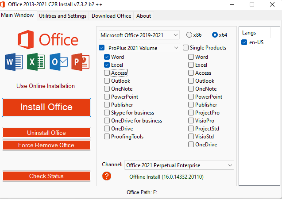The height and width of the screenshot is (199, 282).
Task: Start installation with Install Office button
Action: [46, 107]
